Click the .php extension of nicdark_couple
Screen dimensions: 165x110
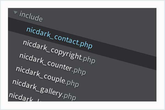click(x=72, y=83)
